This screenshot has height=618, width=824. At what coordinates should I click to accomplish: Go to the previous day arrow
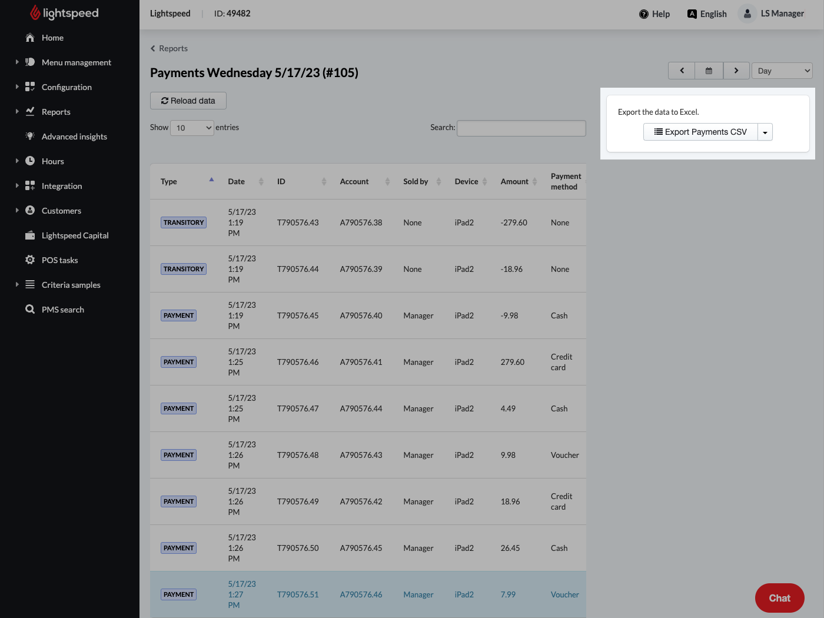tap(682, 71)
